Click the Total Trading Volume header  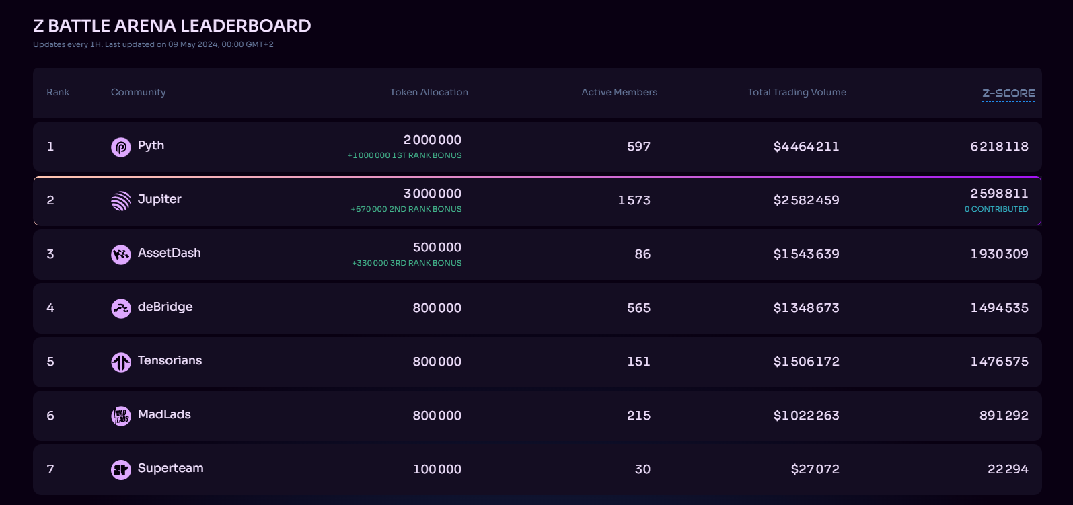797,92
